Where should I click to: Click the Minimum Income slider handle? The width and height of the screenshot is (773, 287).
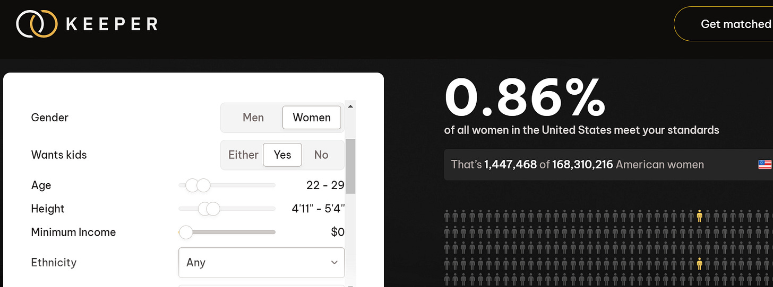tap(186, 232)
